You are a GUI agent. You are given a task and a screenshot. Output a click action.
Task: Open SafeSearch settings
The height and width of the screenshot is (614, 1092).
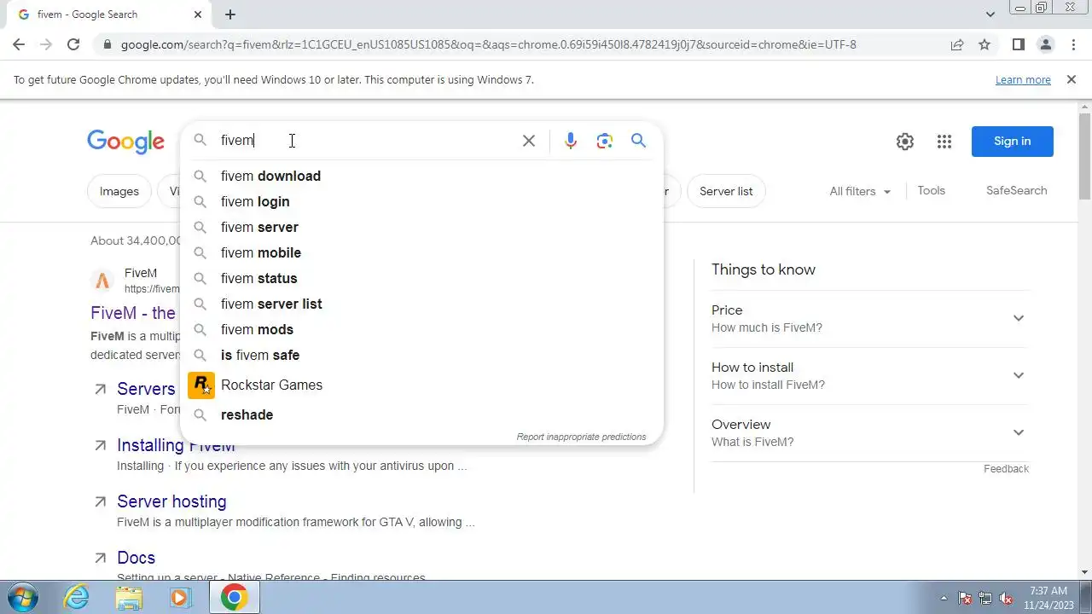[x=1016, y=190]
